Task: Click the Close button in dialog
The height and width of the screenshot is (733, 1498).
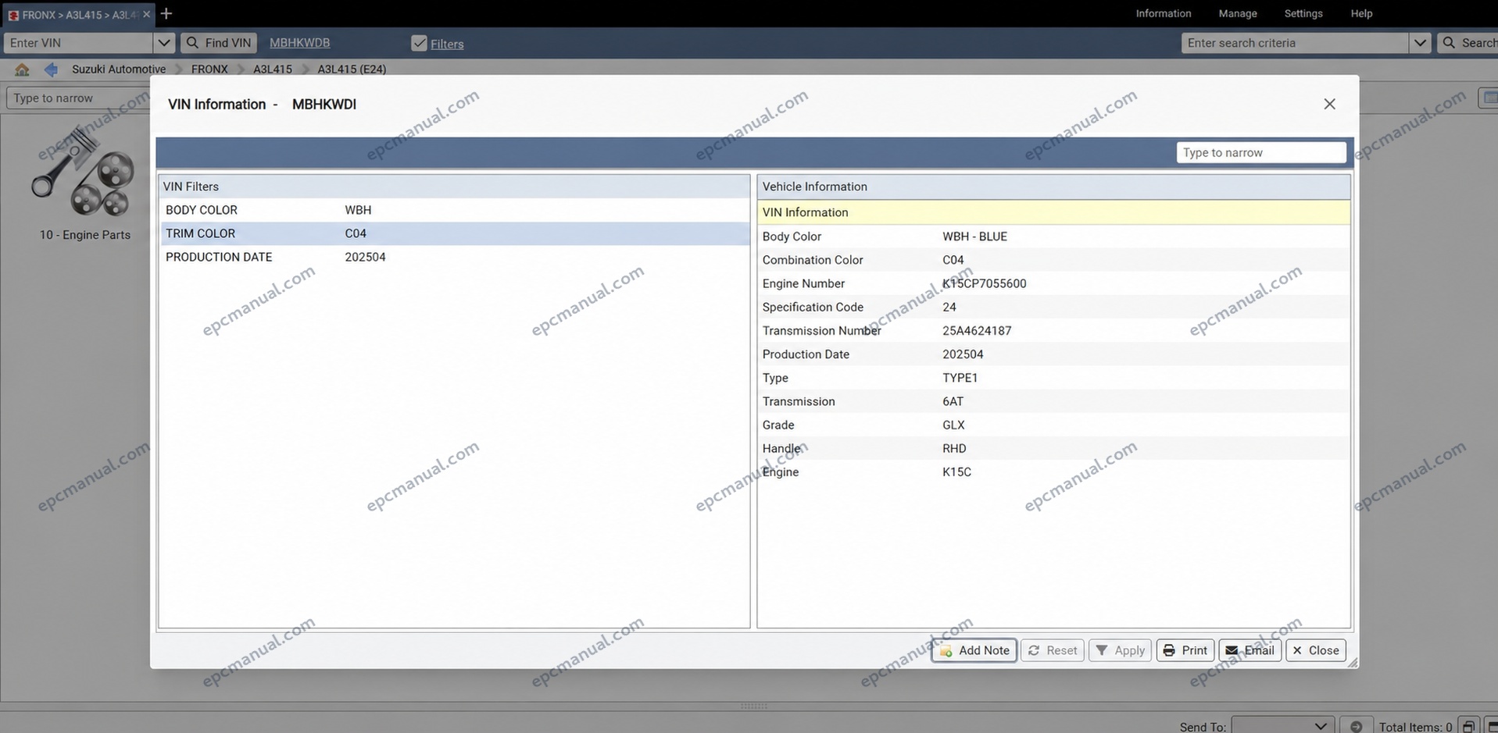Action: pyautogui.click(x=1315, y=650)
